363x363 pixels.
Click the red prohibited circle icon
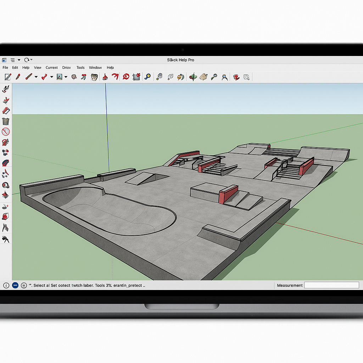(6, 132)
